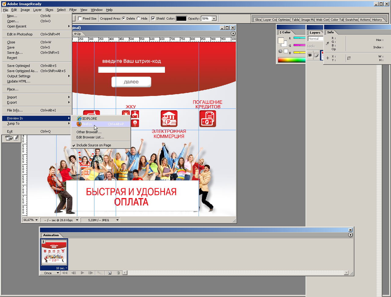Screen dimensions: 391x297
Task: Click the eyedropper icon in the Info panel
Action: tap(327, 43)
